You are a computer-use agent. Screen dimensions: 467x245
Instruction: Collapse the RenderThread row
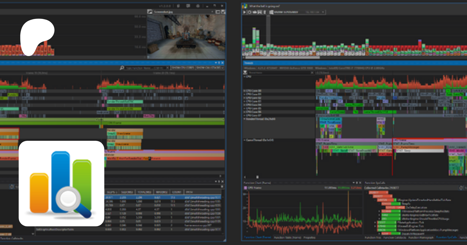click(x=244, y=119)
